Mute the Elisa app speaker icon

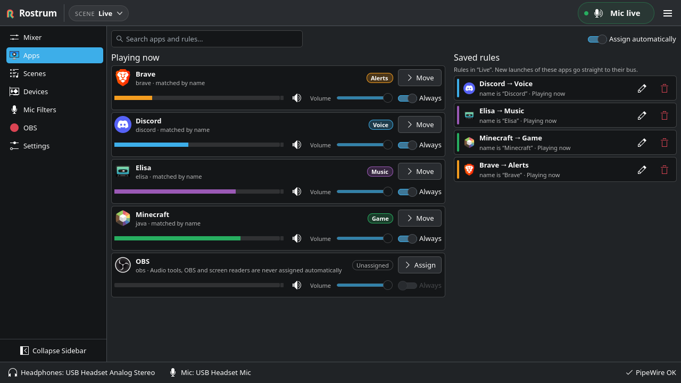click(x=297, y=191)
